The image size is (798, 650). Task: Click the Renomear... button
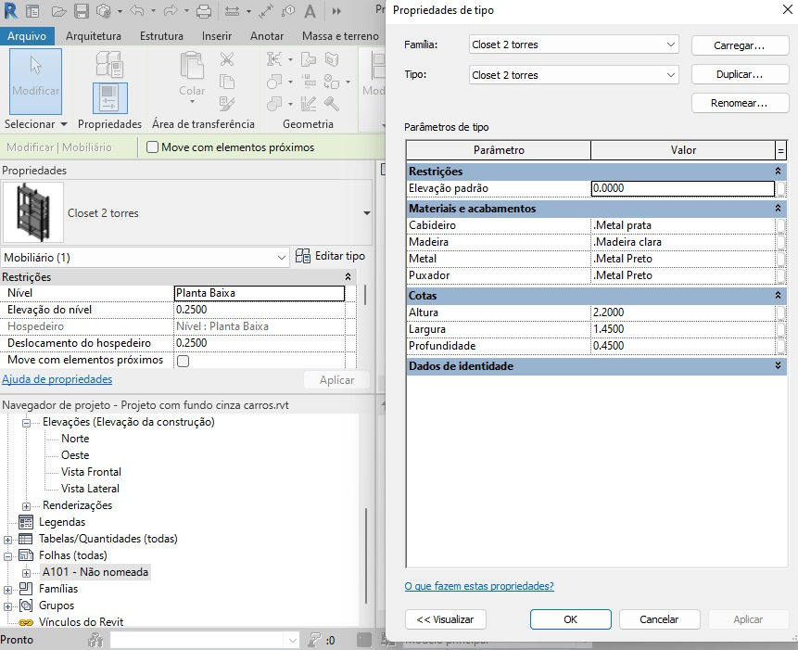pyautogui.click(x=739, y=103)
